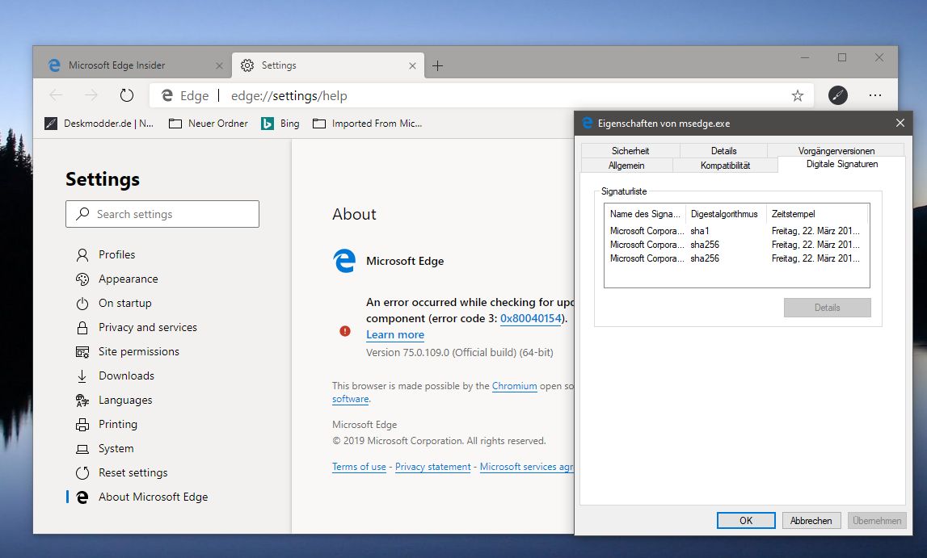Open the Chromium link
The width and height of the screenshot is (927, 558).
click(x=514, y=385)
